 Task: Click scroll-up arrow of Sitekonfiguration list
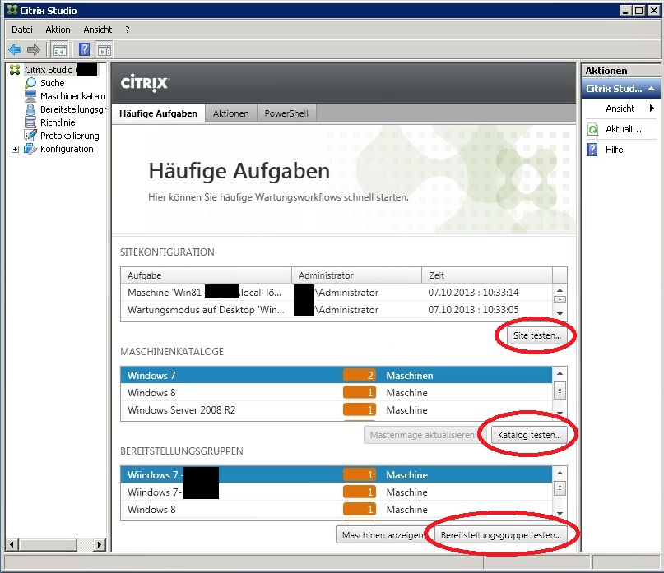click(560, 290)
